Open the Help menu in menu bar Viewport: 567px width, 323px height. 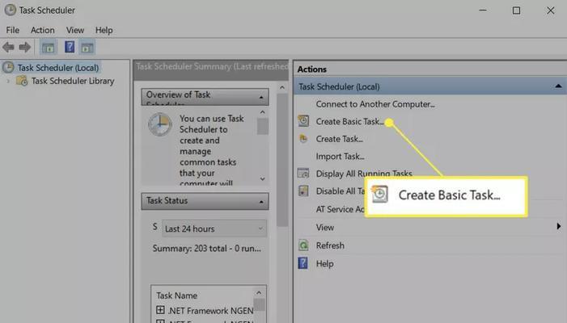click(x=104, y=30)
